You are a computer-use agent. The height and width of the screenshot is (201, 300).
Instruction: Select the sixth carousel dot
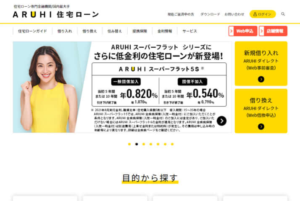(x=165, y=144)
